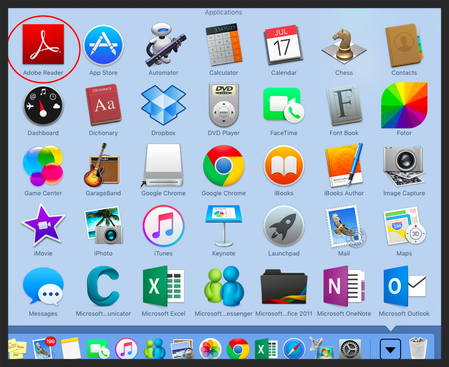Expand the Dock folder arrow button
The width and height of the screenshot is (449, 367).
[x=390, y=349]
